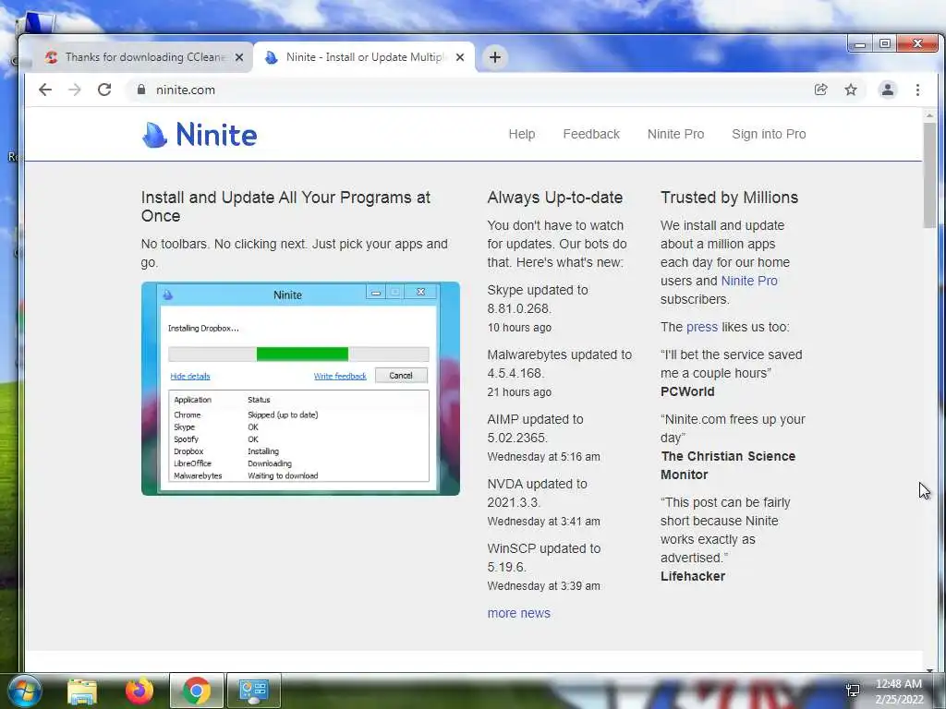Bookmark this page with the star icon
Screen dimensions: 946x709
coord(851,90)
